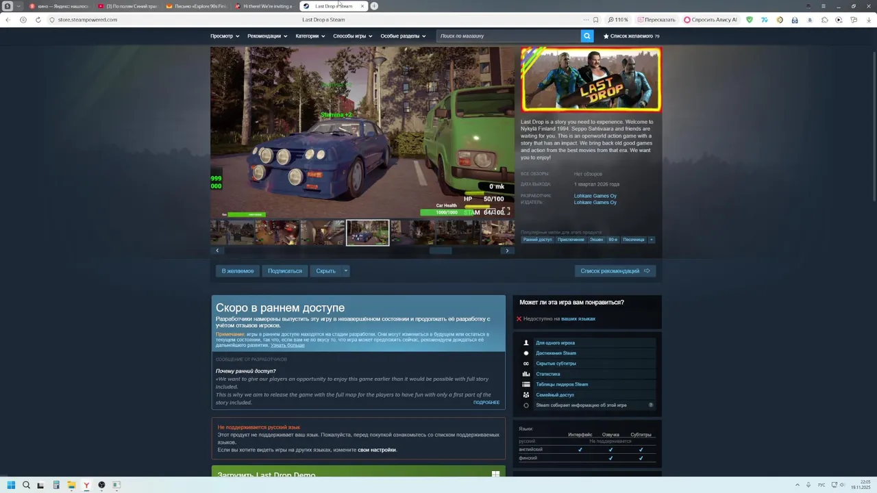Click the Песочница tag

click(x=634, y=240)
